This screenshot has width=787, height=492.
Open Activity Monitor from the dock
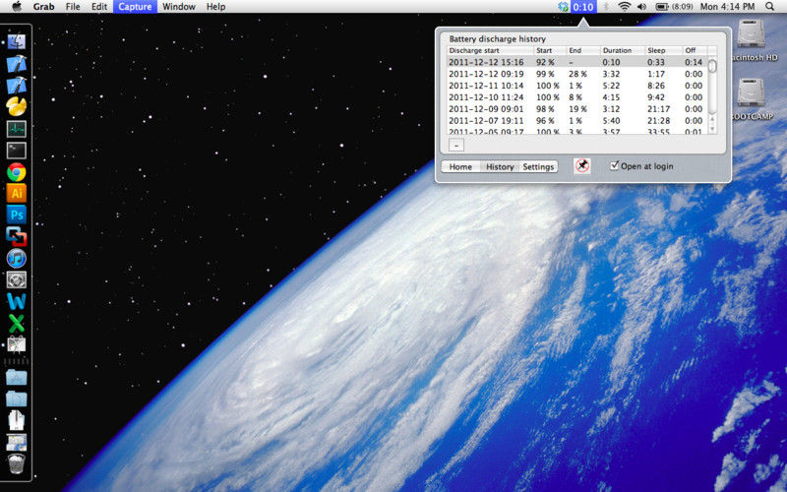(17, 129)
